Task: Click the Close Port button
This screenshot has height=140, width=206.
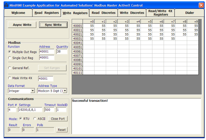Action: 58,119
